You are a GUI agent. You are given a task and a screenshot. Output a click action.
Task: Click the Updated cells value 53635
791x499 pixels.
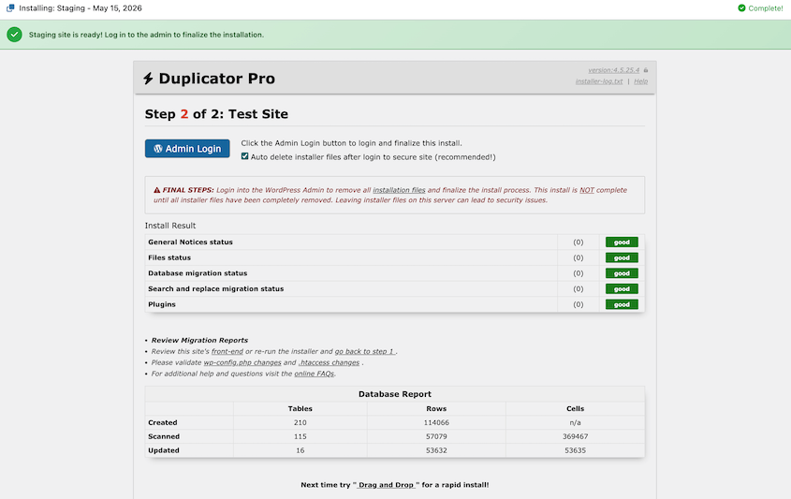(x=575, y=450)
